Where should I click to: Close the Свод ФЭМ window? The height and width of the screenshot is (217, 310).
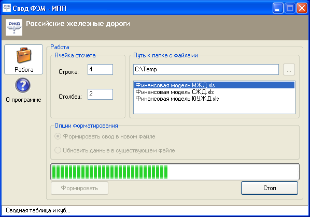click(x=302, y=8)
